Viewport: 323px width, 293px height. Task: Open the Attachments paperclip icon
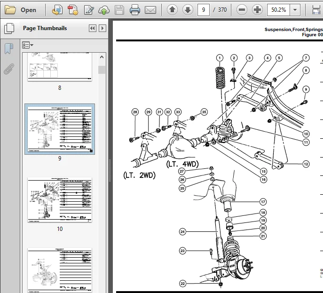9,69
